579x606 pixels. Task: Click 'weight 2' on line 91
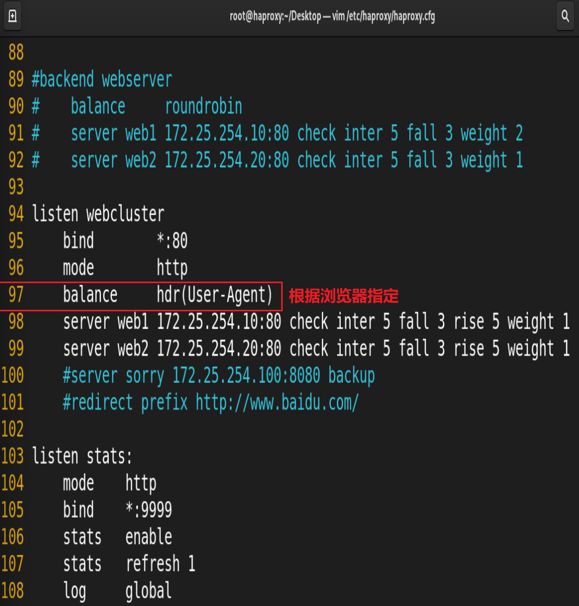click(x=492, y=134)
